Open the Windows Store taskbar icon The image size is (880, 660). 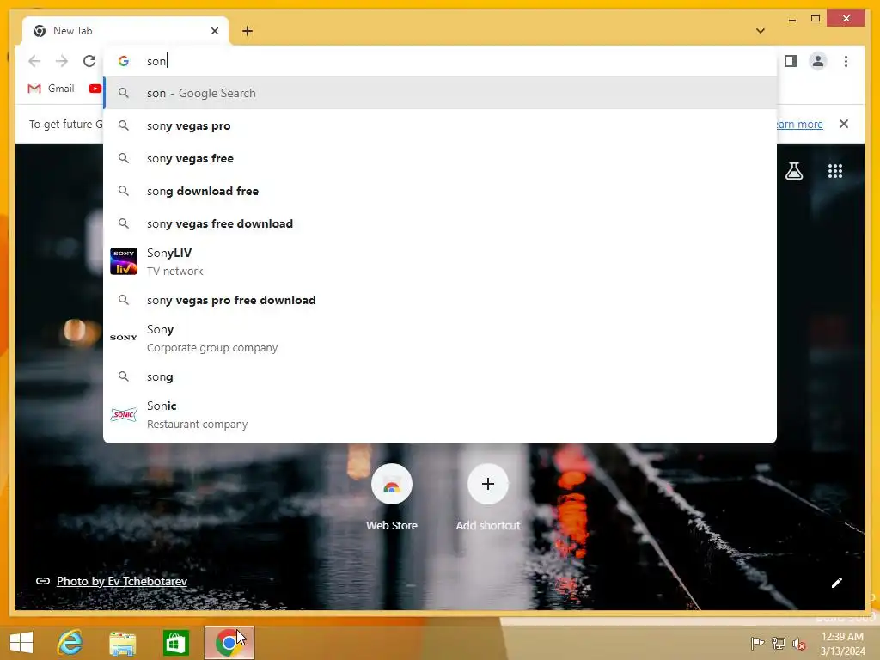[175, 643]
